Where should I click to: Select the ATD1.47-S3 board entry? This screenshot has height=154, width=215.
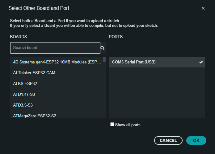tap(24, 94)
